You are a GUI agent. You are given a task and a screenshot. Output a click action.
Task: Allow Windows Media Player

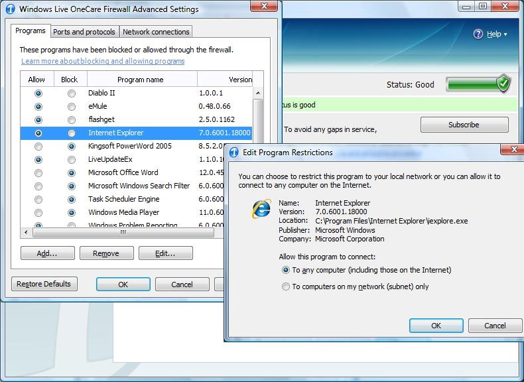coord(38,213)
